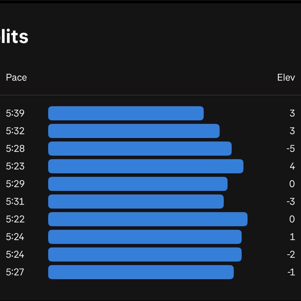
Task: Click the blue bar for the 5:27 split
Action: click(141, 272)
